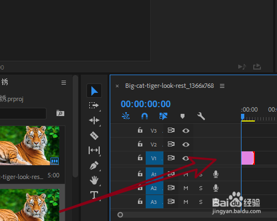Enable voice-over record on A2
This screenshot has height=221, width=277.
tap(216, 188)
